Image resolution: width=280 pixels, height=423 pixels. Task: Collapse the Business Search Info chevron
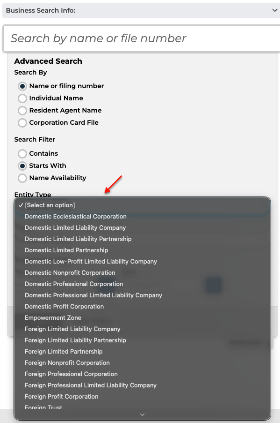274,10
